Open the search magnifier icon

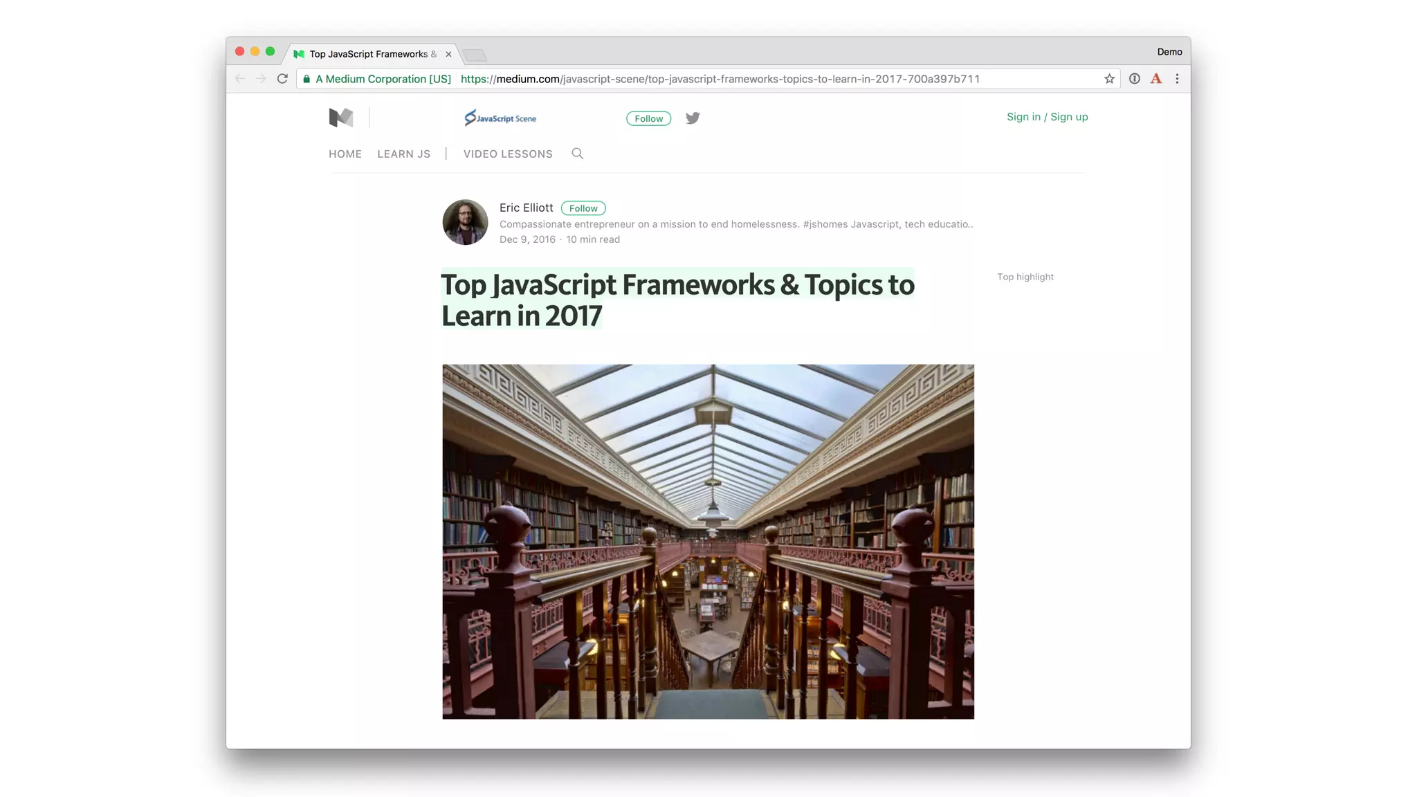[x=577, y=154]
